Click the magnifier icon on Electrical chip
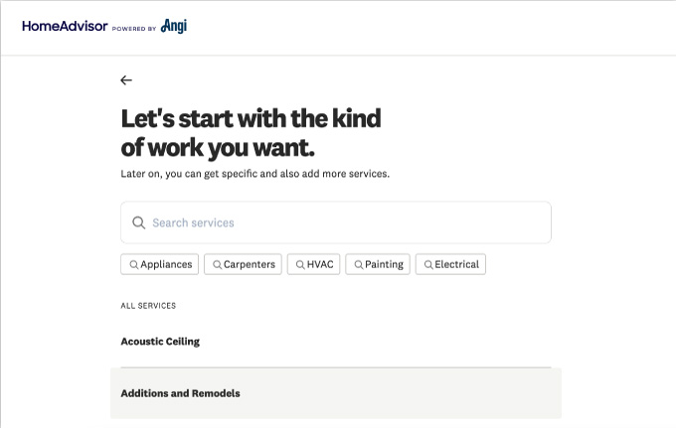The width and height of the screenshot is (676, 428). pyautogui.click(x=427, y=265)
